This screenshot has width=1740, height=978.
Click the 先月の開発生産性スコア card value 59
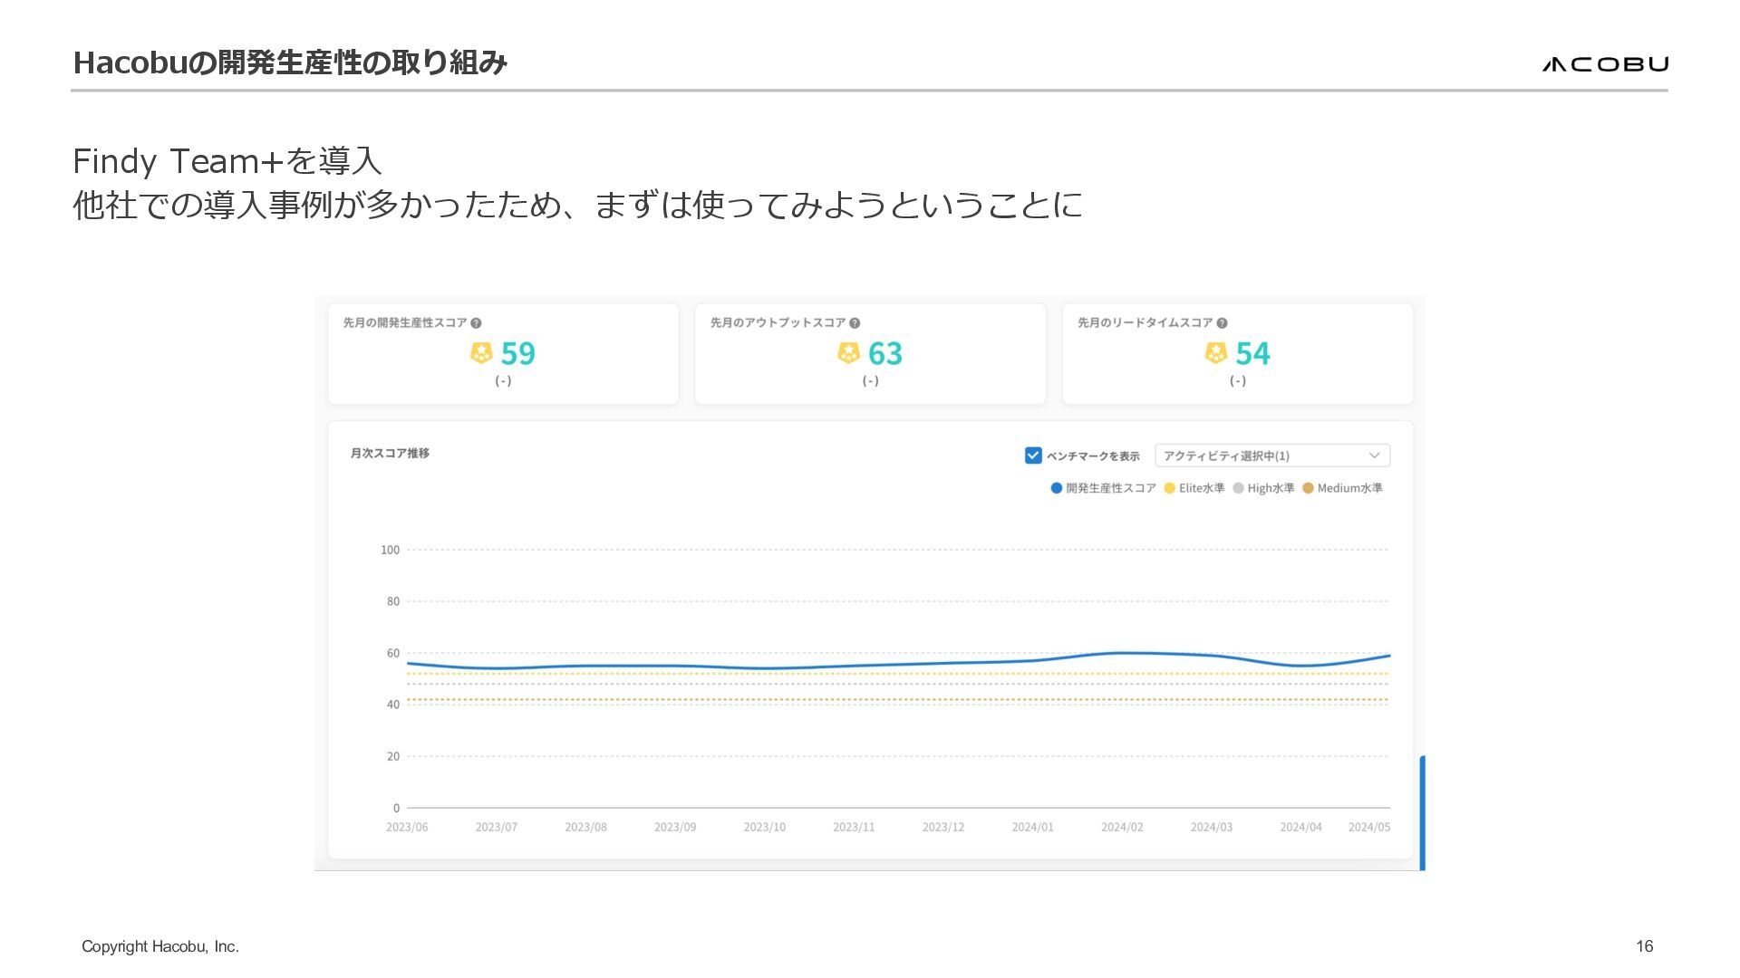(x=517, y=353)
